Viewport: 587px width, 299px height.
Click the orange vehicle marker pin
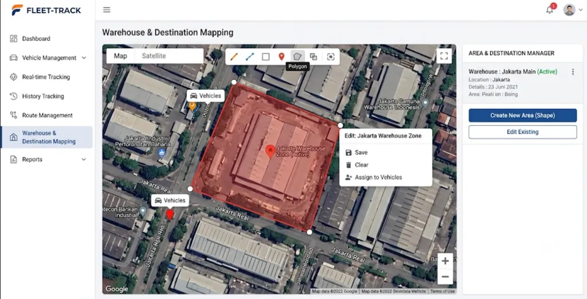[x=193, y=106]
